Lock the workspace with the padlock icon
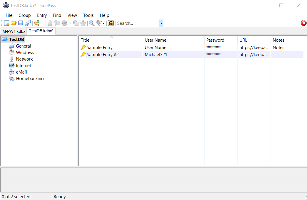This screenshot has height=200, width=307. (x=111, y=23)
